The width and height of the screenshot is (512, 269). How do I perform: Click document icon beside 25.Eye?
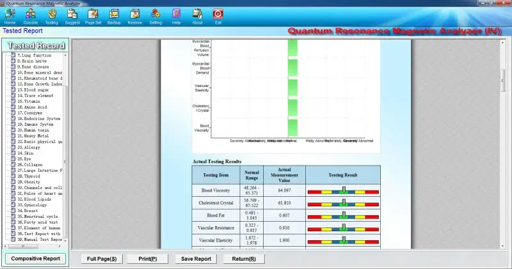click(x=13, y=159)
